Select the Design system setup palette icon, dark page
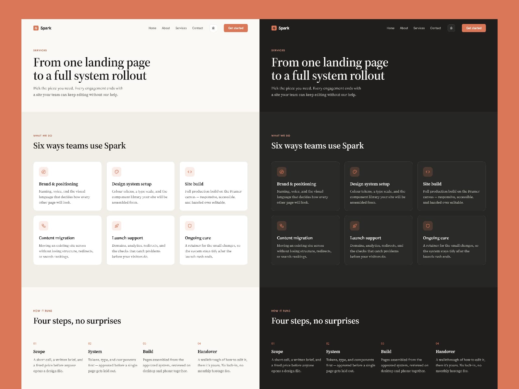This screenshot has height=389, width=519. (355, 172)
